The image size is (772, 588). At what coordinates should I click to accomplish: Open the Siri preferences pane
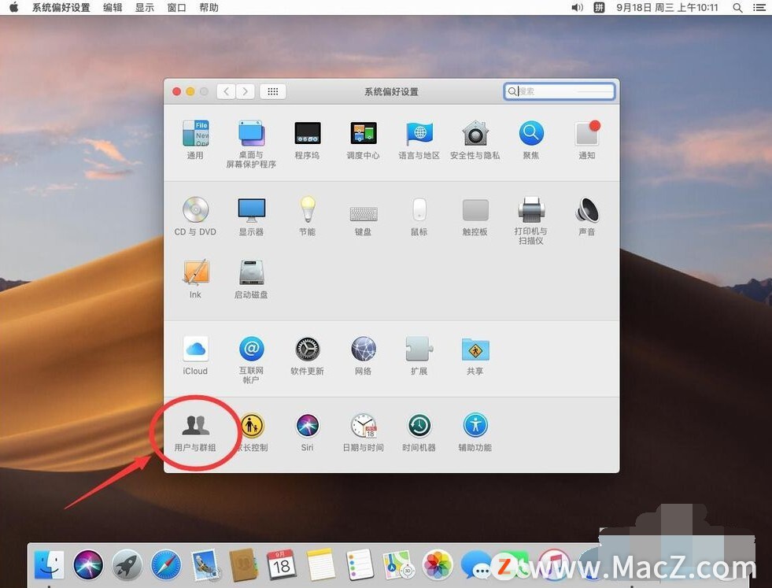pos(307,432)
